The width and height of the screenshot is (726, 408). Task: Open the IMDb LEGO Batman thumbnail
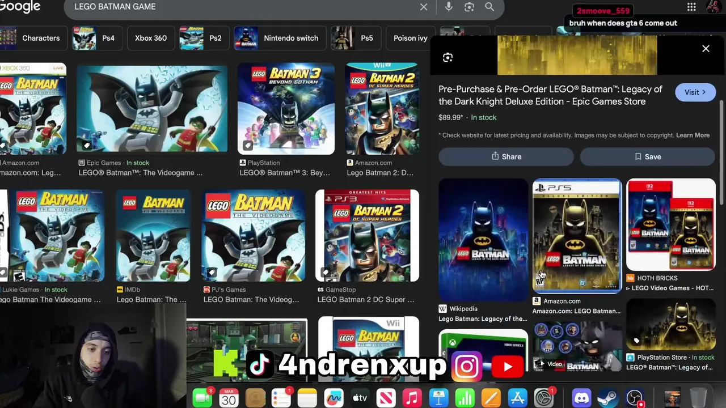(x=153, y=236)
